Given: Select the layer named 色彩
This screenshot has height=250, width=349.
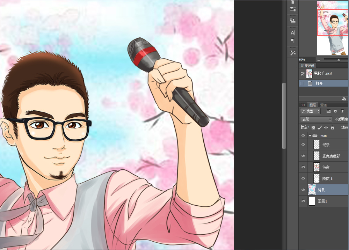Looking at the screenshot, I should point(326,167).
